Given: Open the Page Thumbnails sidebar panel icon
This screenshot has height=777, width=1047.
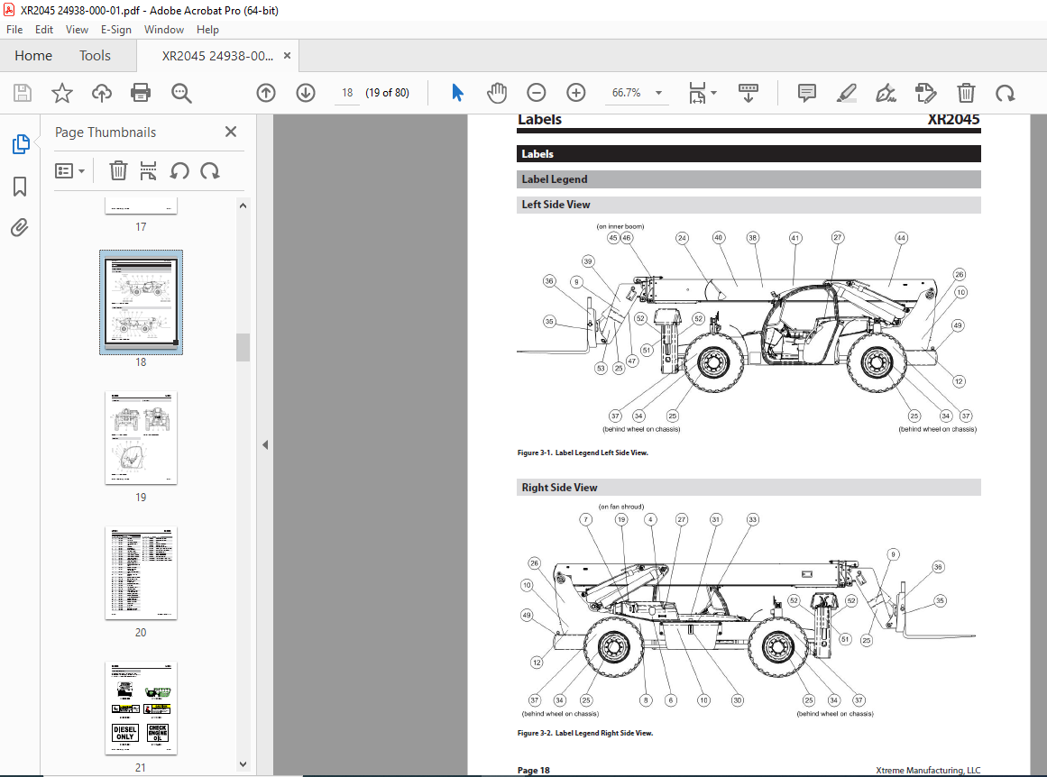Looking at the screenshot, I should 21,144.
